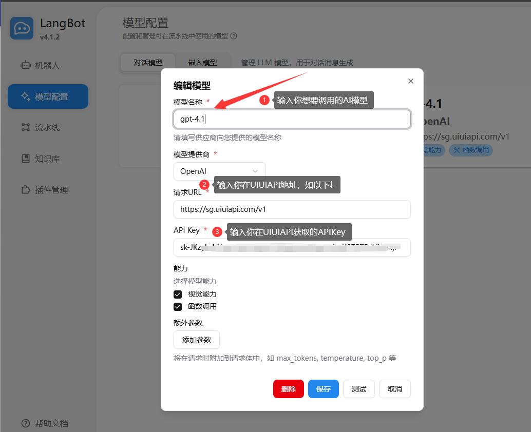The width and height of the screenshot is (531, 432).
Task: Click the 请求URL input field
Action: click(x=292, y=209)
